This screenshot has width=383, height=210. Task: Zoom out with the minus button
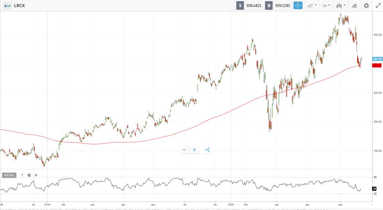click(x=184, y=150)
